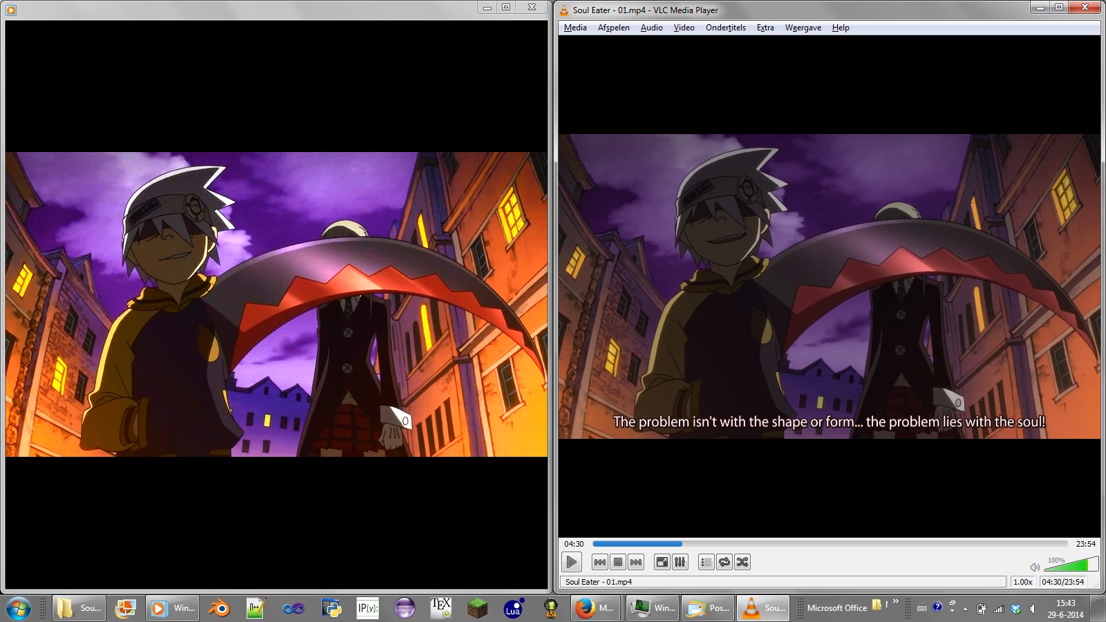Open the system volume tray icon
1106x622 pixels.
tap(1032, 609)
